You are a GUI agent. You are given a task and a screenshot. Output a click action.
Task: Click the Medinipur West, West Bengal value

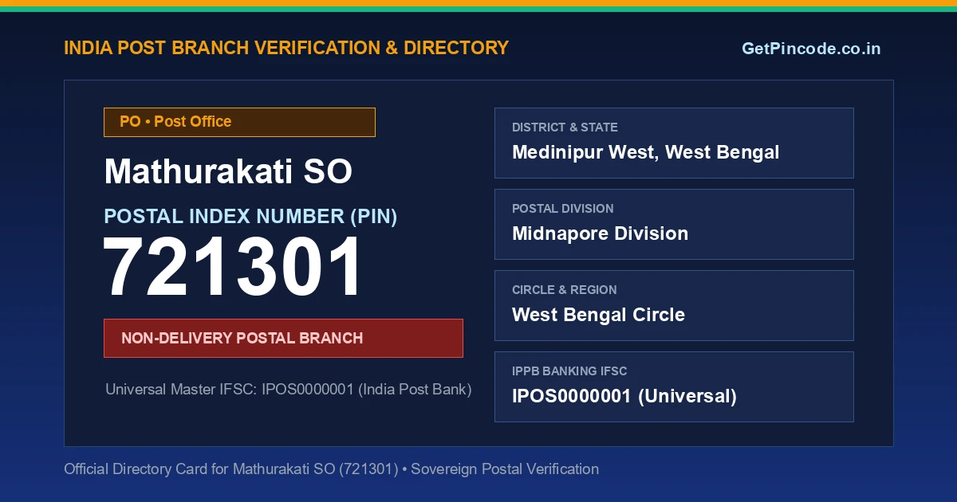click(646, 152)
